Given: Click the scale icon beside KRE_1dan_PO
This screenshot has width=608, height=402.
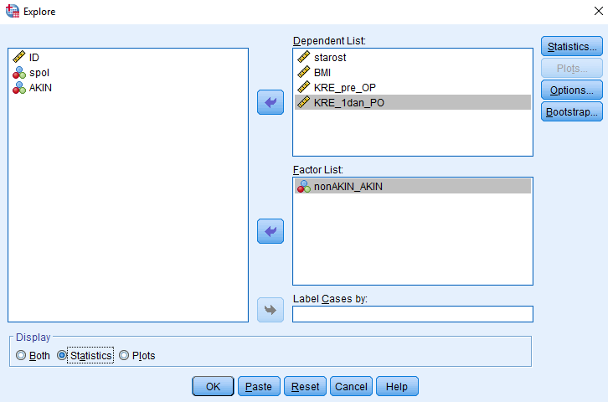Looking at the screenshot, I should (x=304, y=102).
